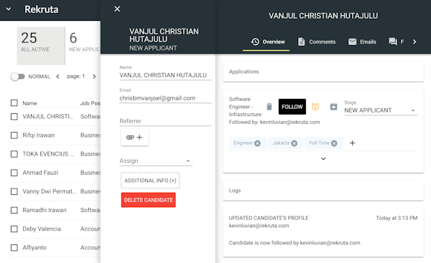Image resolution: width=431 pixels, height=263 pixels.
Task: Check the Rifqi Irawan checkbox
Action: (14, 135)
